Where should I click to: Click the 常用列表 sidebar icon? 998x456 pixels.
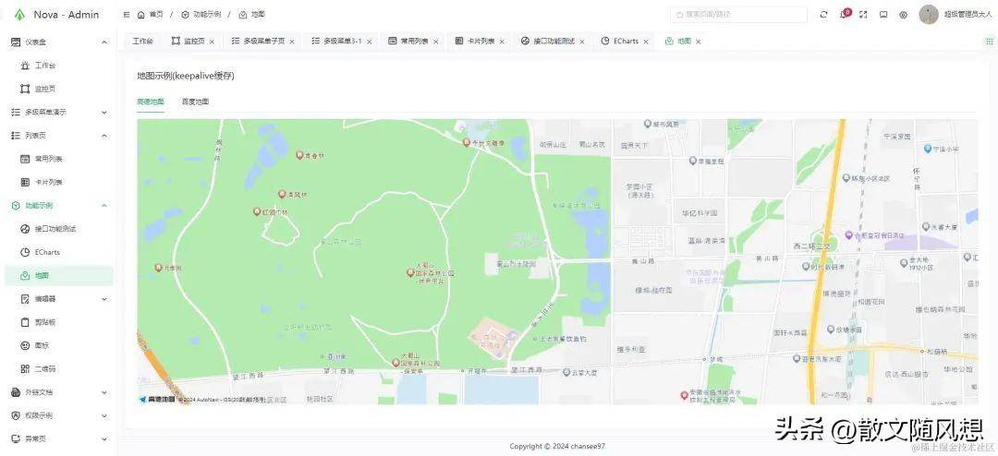pos(25,159)
